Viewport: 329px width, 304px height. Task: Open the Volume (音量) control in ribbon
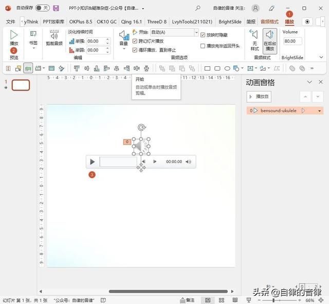pyautogui.click(x=124, y=40)
